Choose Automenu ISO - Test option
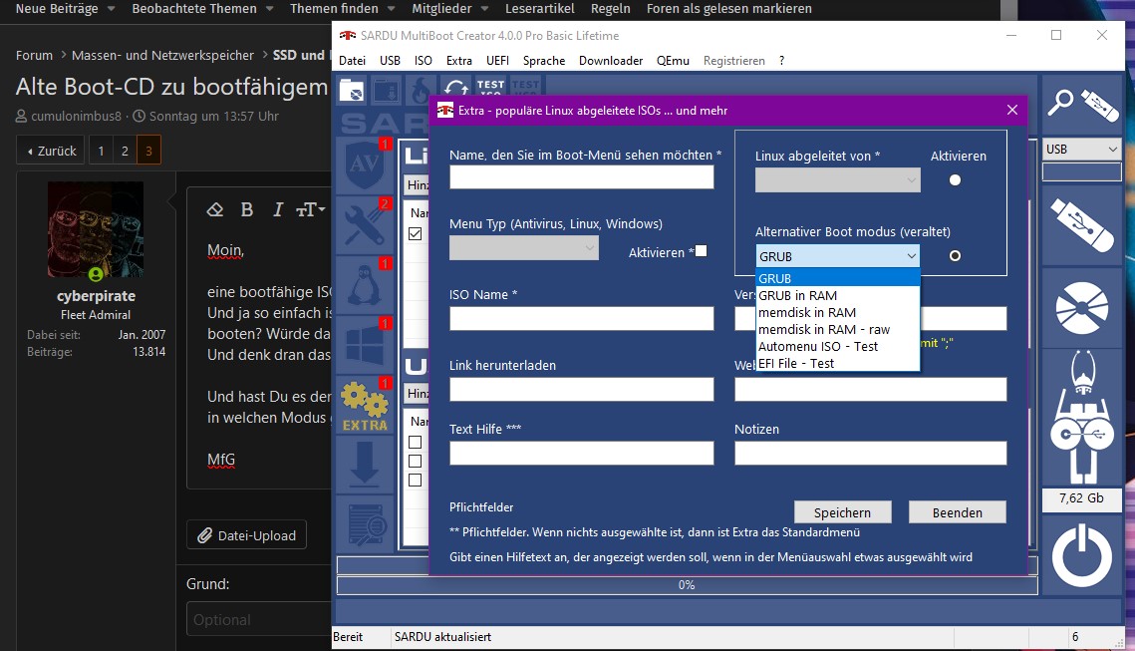The height and width of the screenshot is (651, 1135). 837,346
